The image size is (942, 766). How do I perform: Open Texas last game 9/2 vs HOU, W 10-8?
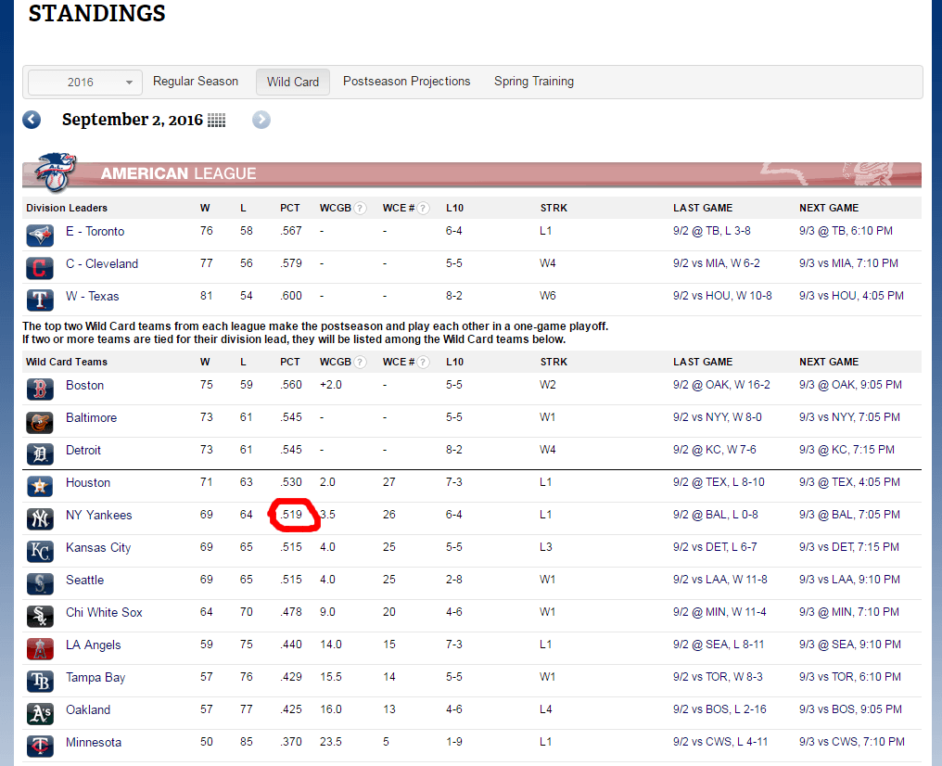(722, 296)
